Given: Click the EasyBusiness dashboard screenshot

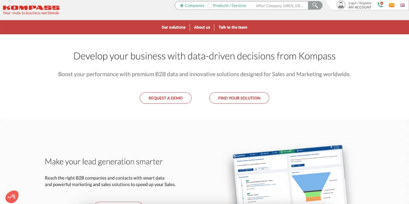Looking at the screenshot, I should pyautogui.click(x=290, y=175).
